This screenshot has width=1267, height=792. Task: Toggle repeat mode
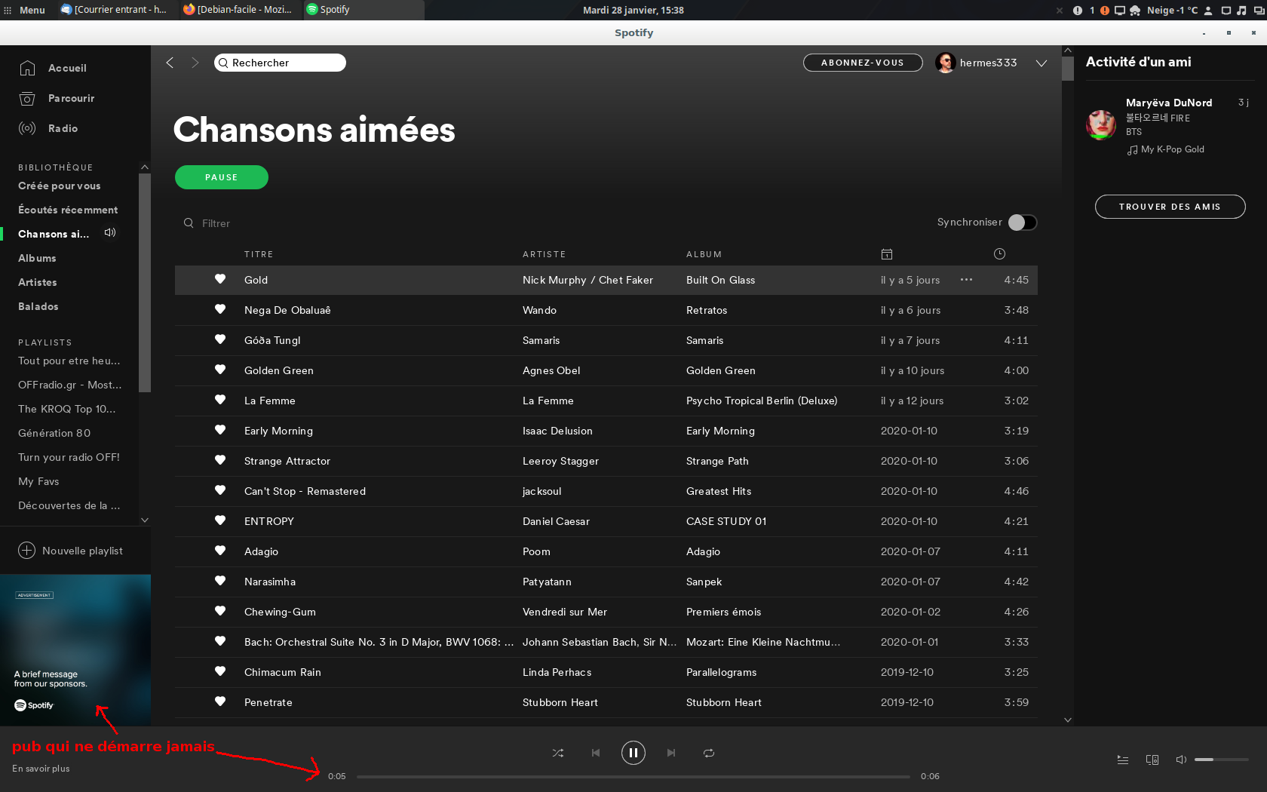pos(709,753)
